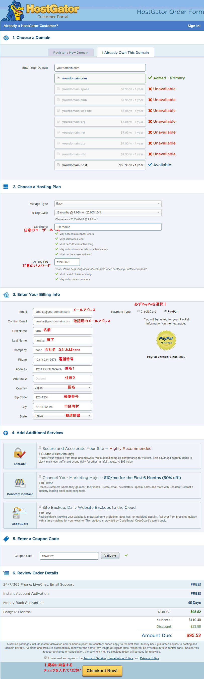The image size is (204, 679).
Task: Check the yourdomain.host domain checkbox
Action: [x=58, y=165]
